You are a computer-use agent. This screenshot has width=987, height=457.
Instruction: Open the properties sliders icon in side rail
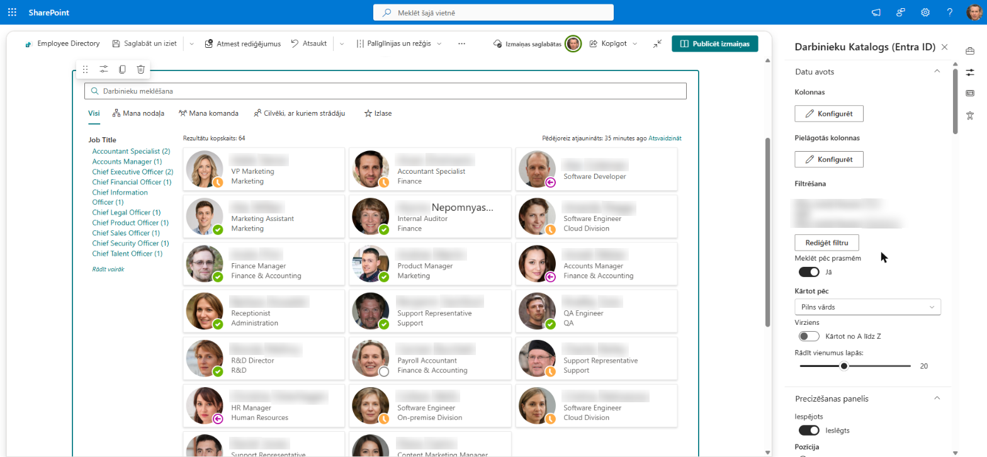click(x=970, y=72)
